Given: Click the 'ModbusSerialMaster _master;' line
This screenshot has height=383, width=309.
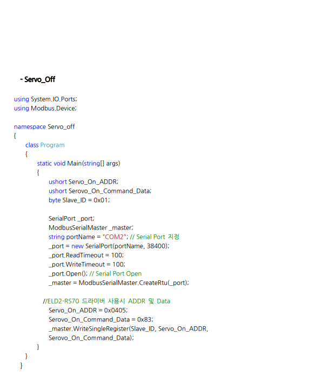Looking at the screenshot, I should click(91, 227).
